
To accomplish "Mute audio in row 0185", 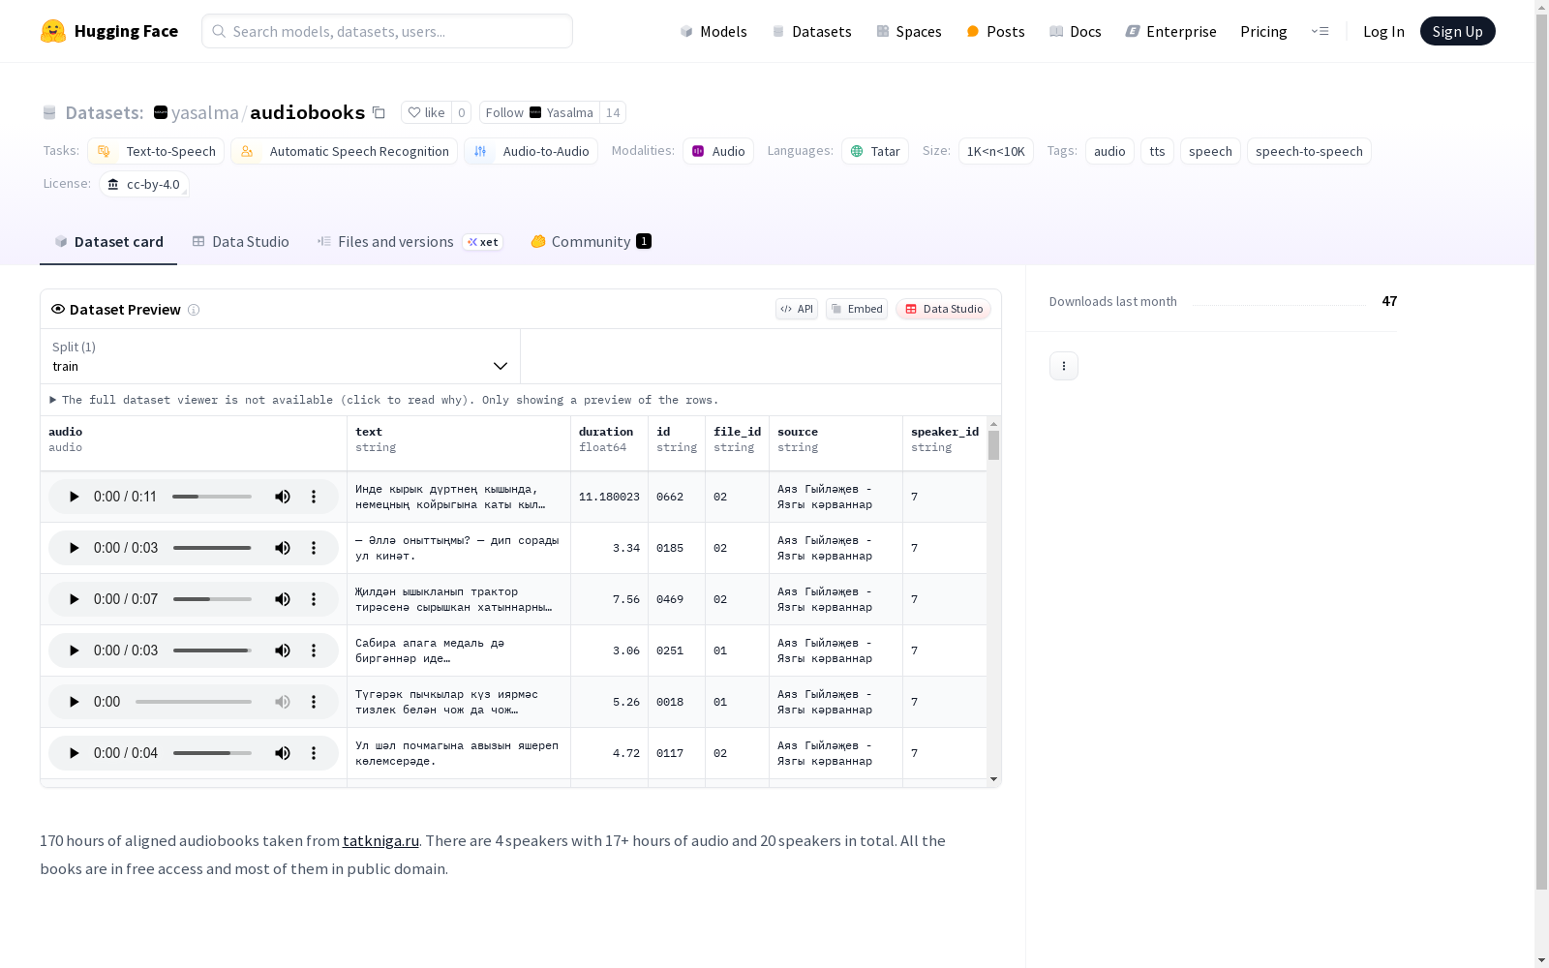I will pyautogui.click(x=283, y=548).
